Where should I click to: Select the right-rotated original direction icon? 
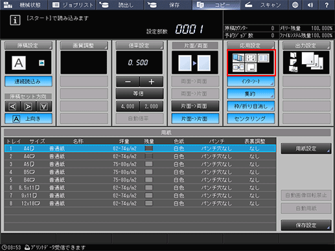tap(29, 107)
